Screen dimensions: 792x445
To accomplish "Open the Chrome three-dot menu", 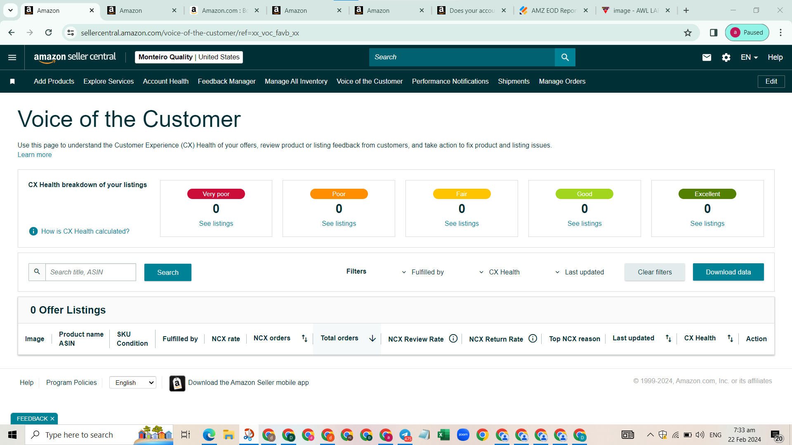I will [x=780, y=33].
